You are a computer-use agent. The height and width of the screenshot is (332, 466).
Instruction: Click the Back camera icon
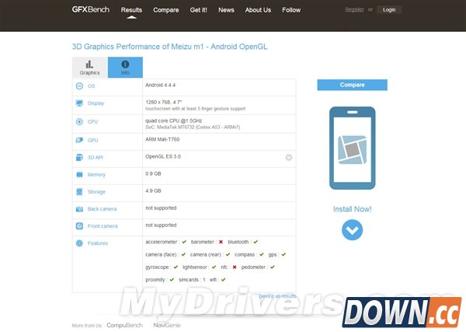coord(79,209)
